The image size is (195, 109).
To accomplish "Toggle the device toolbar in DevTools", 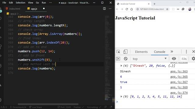I will click(x=125, y=51).
